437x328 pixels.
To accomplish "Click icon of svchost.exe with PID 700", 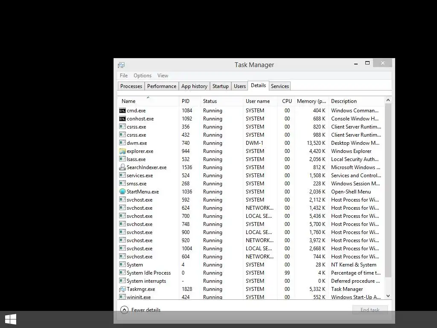I will pyautogui.click(x=122, y=216).
